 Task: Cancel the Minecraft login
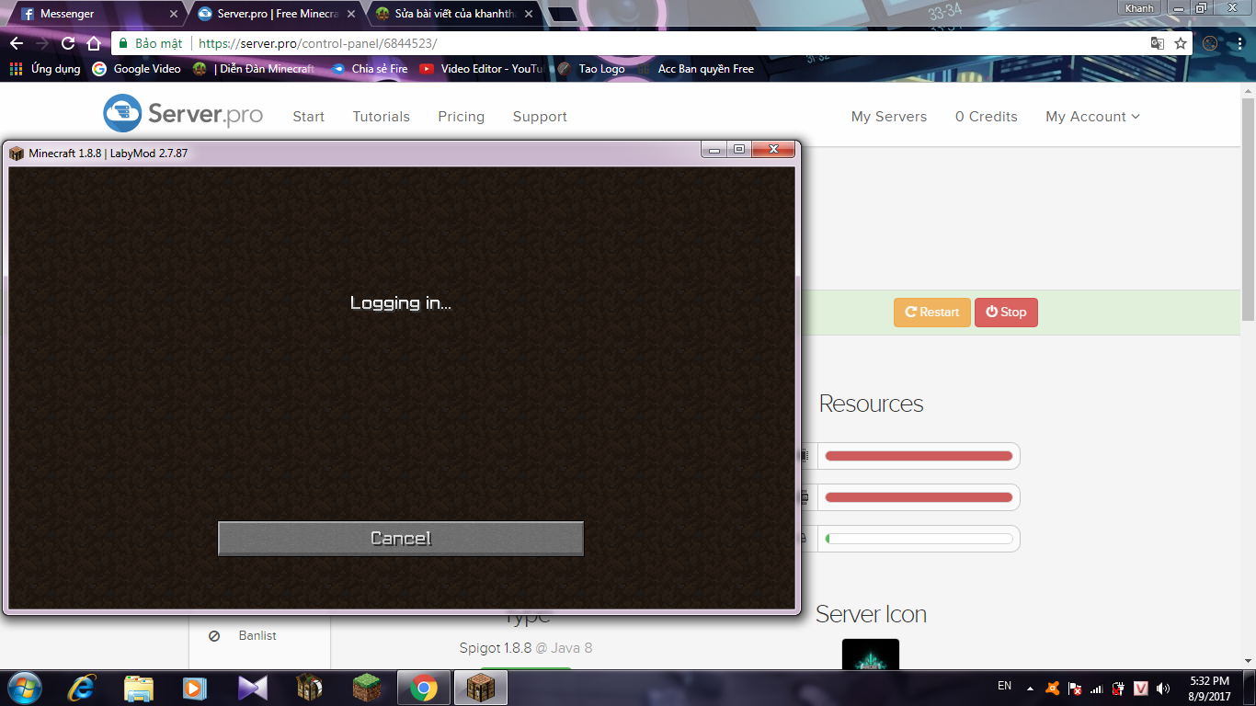[401, 539]
